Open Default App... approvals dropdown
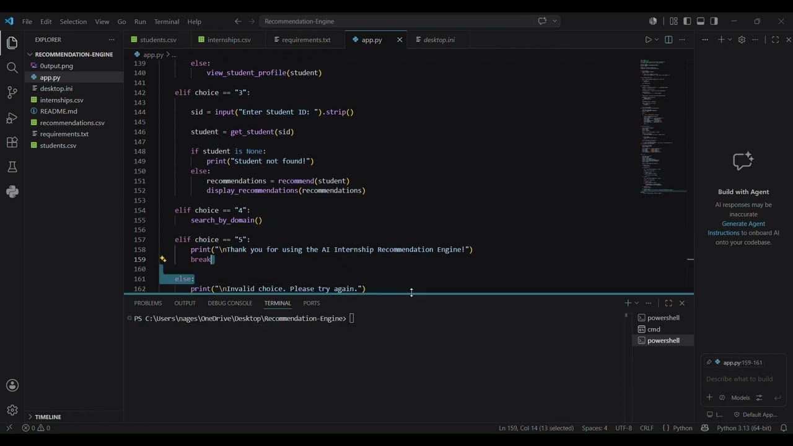 point(755,414)
